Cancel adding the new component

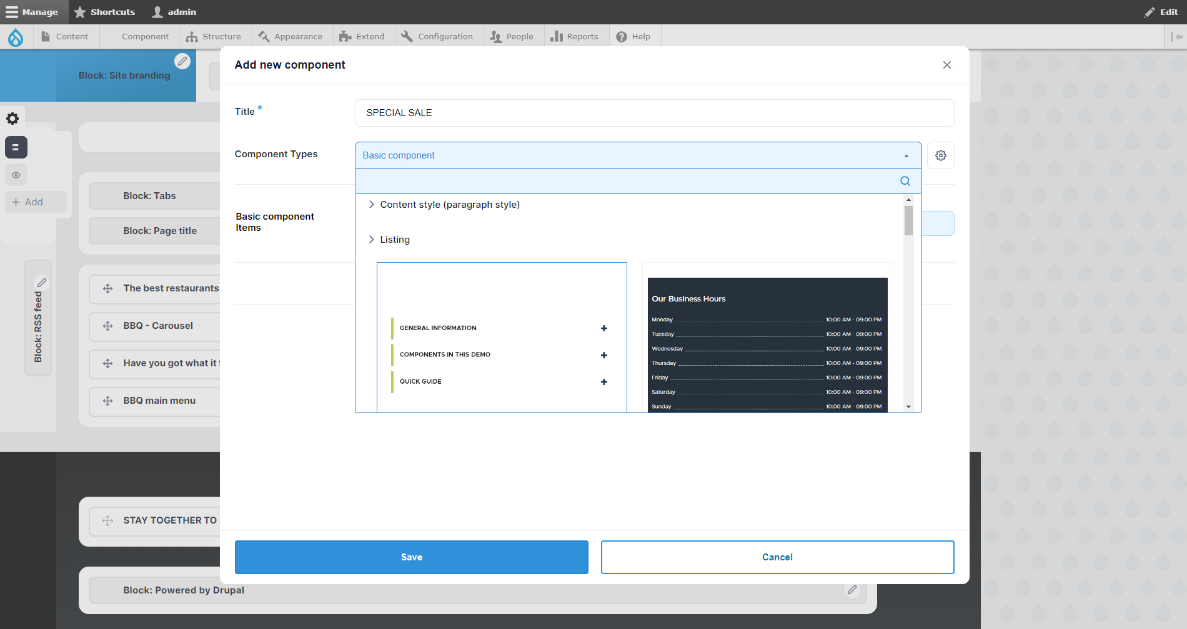click(x=777, y=557)
